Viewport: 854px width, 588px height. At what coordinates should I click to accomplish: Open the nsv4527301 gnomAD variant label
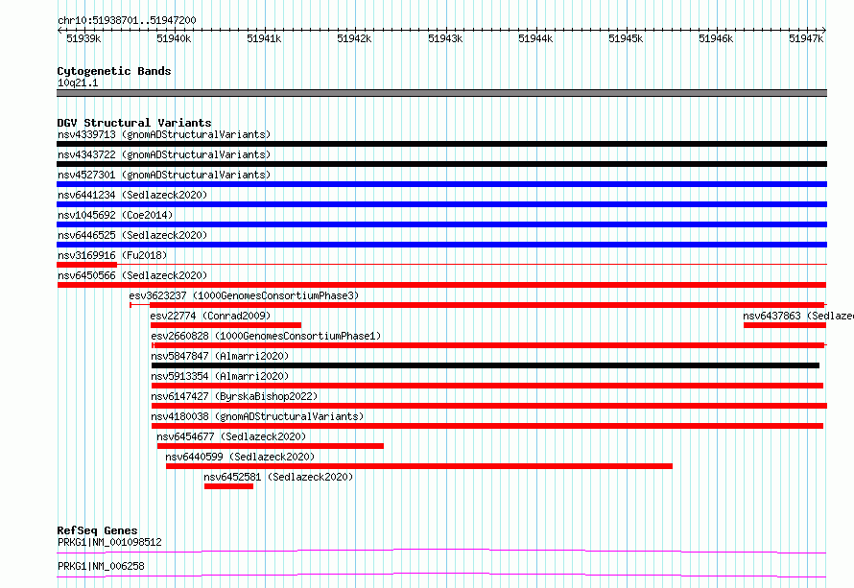pyautogui.click(x=164, y=175)
